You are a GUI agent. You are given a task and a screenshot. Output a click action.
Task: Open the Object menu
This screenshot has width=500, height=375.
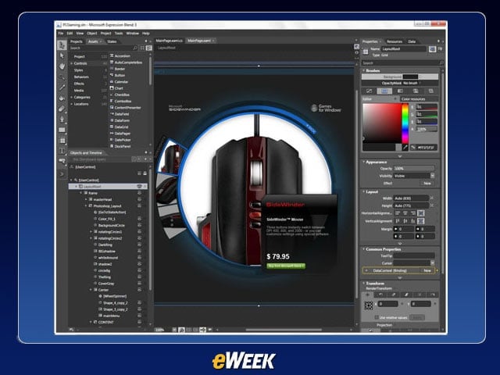click(91, 33)
